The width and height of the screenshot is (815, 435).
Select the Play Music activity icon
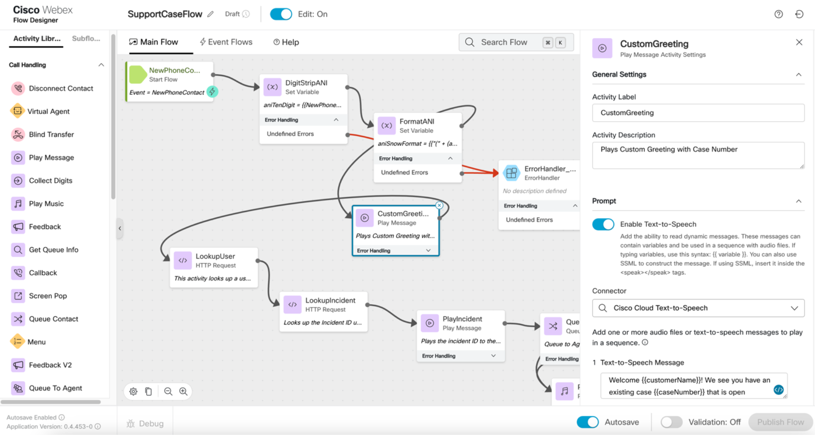18,204
